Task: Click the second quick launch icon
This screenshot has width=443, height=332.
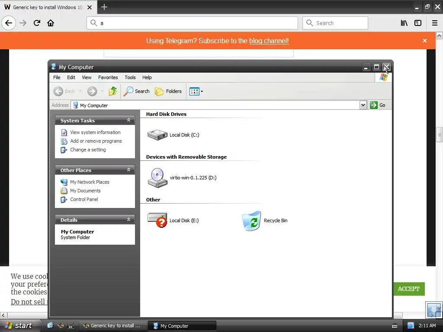Action: click(61, 326)
